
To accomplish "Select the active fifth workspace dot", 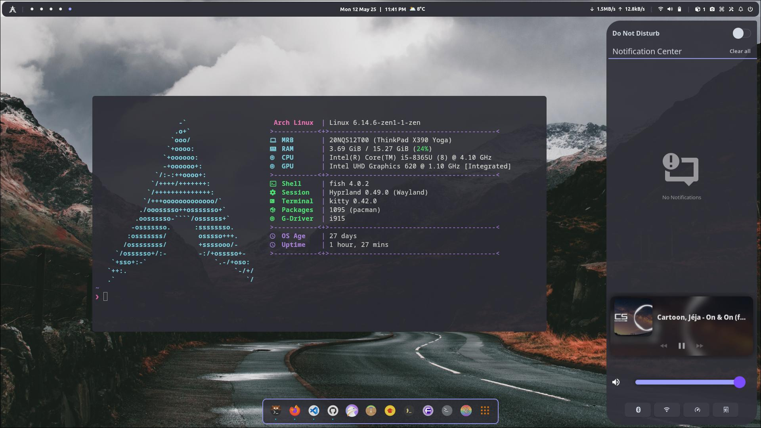I will tap(70, 9).
